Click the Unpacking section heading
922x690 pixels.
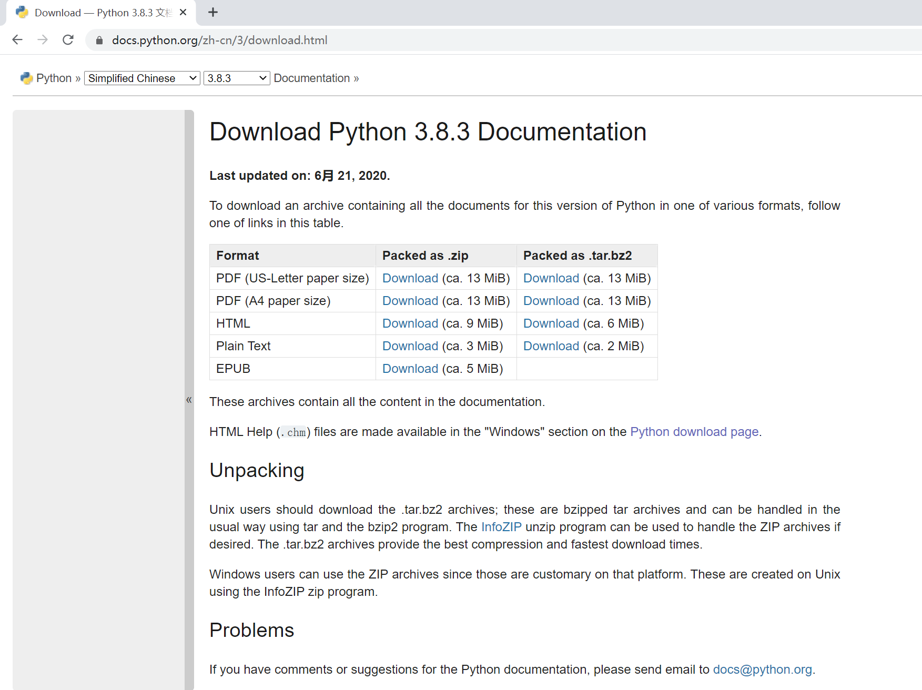[257, 471]
